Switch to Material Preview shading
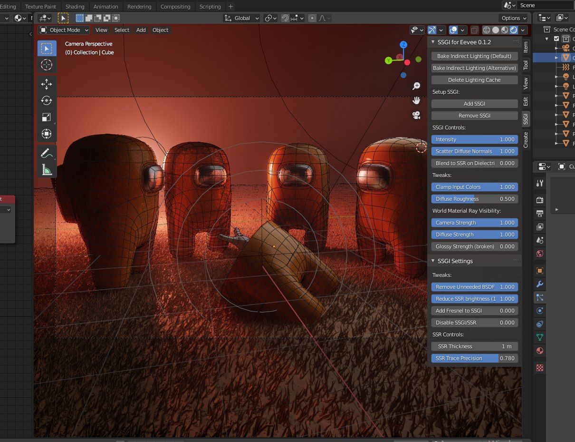 pyautogui.click(x=505, y=30)
